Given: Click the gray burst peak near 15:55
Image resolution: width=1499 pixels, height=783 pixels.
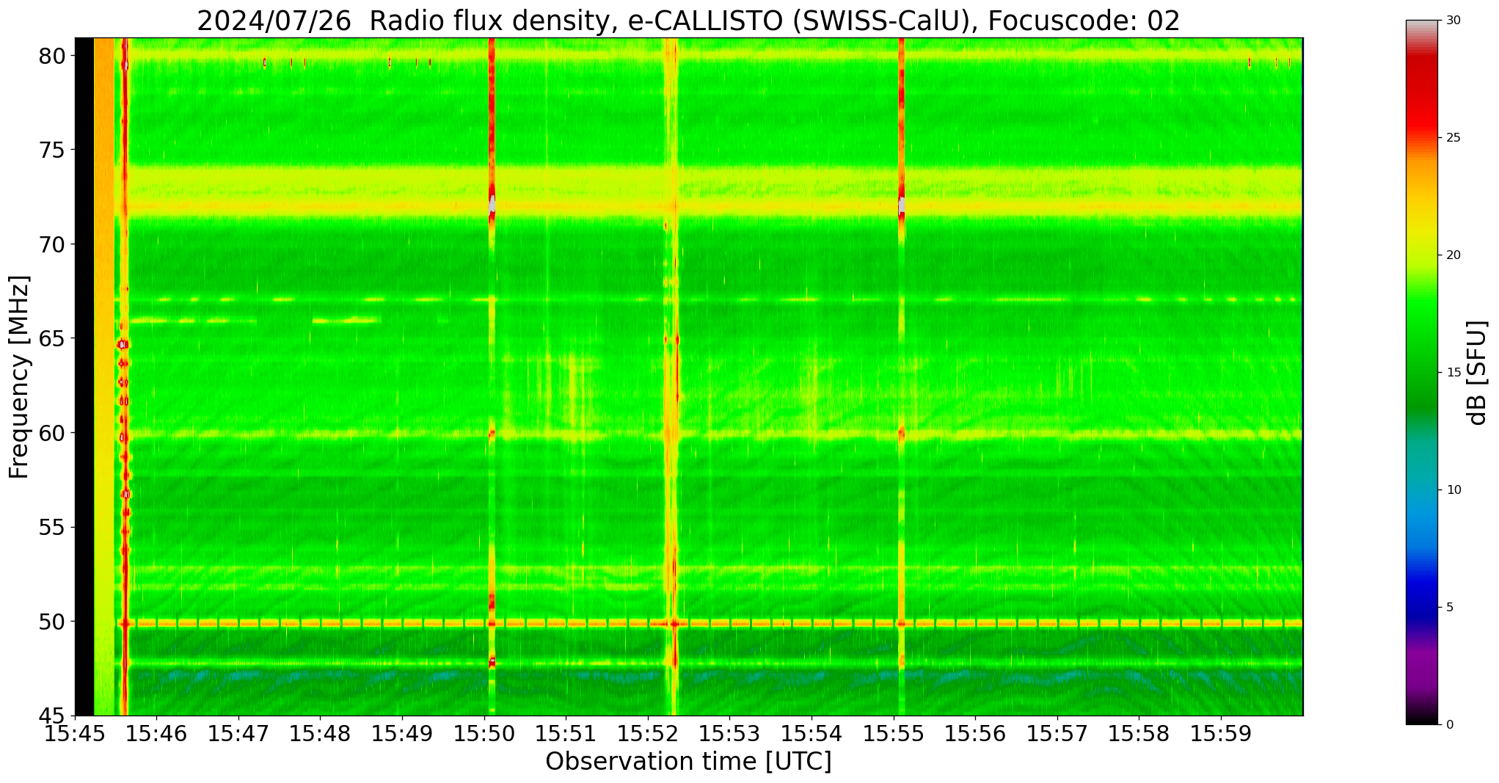Looking at the screenshot, I should 901,205.
